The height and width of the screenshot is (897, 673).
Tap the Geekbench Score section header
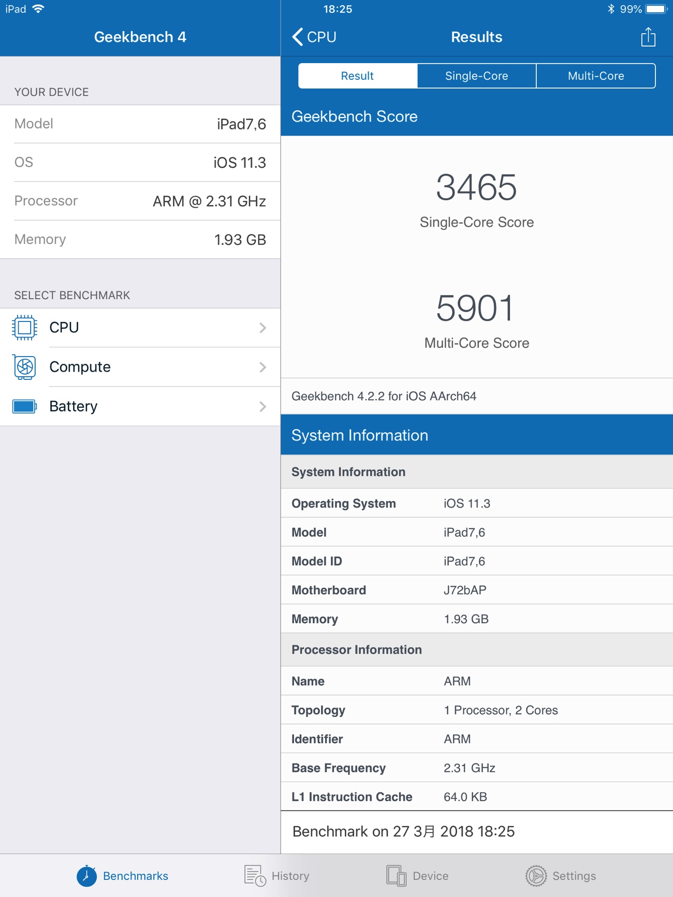click(477, 116)
